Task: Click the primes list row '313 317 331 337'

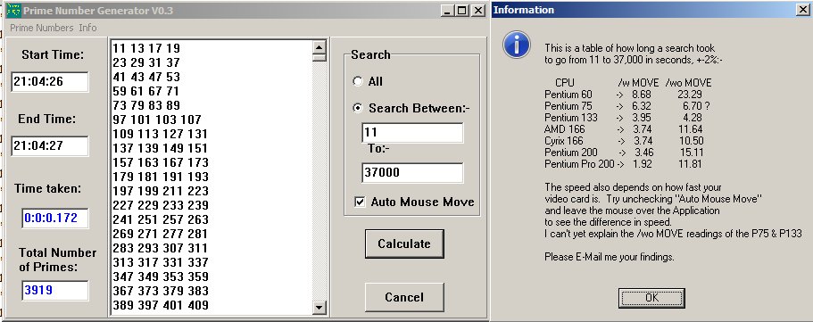Action: [x=161, y=262]
